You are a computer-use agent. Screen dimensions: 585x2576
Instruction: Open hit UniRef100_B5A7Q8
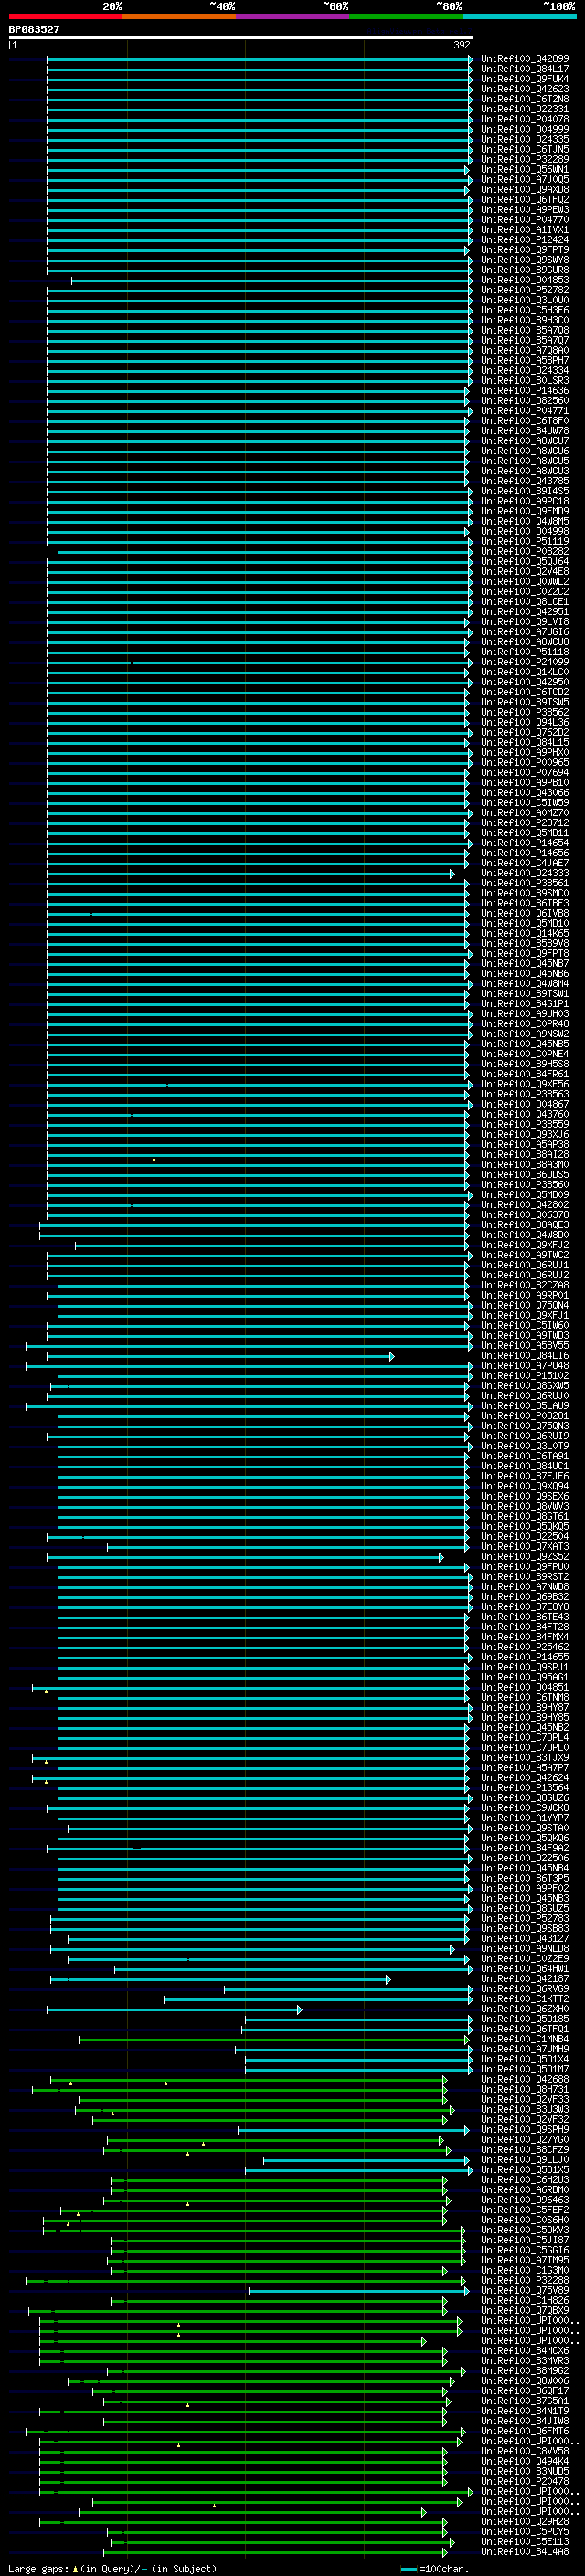tap(524, 330)
